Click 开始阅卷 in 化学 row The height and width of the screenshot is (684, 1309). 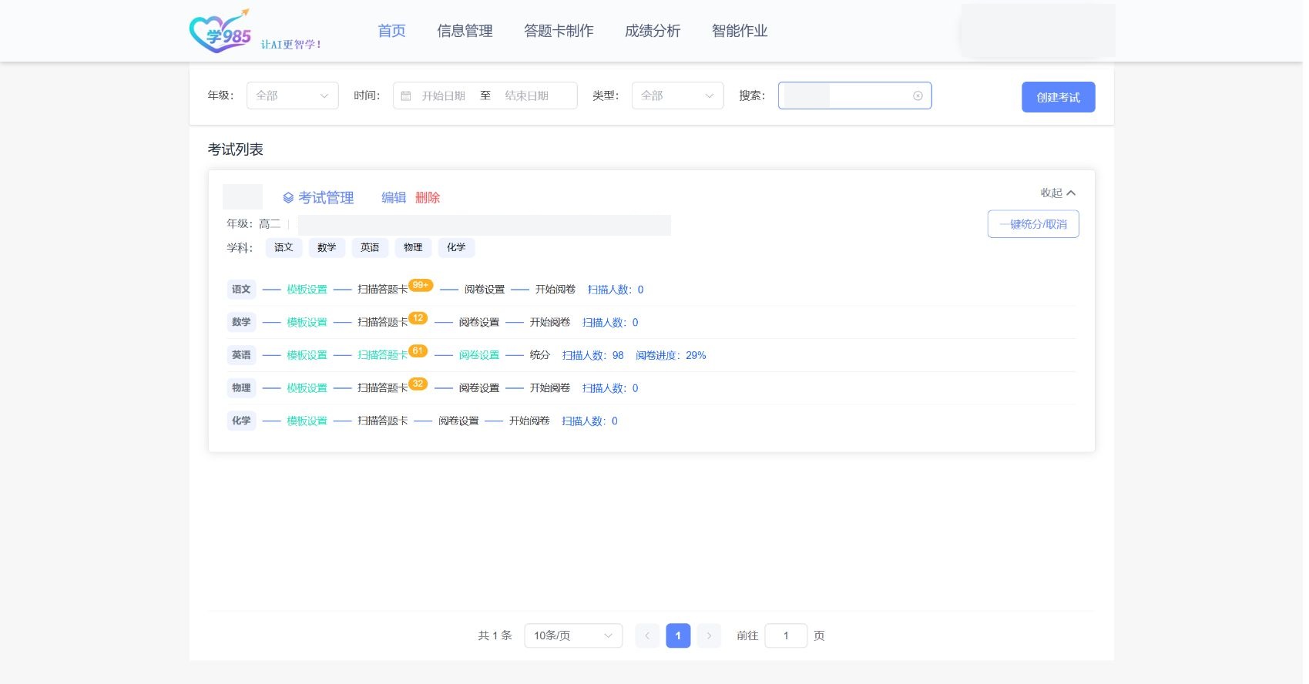[x=529, y=421]
